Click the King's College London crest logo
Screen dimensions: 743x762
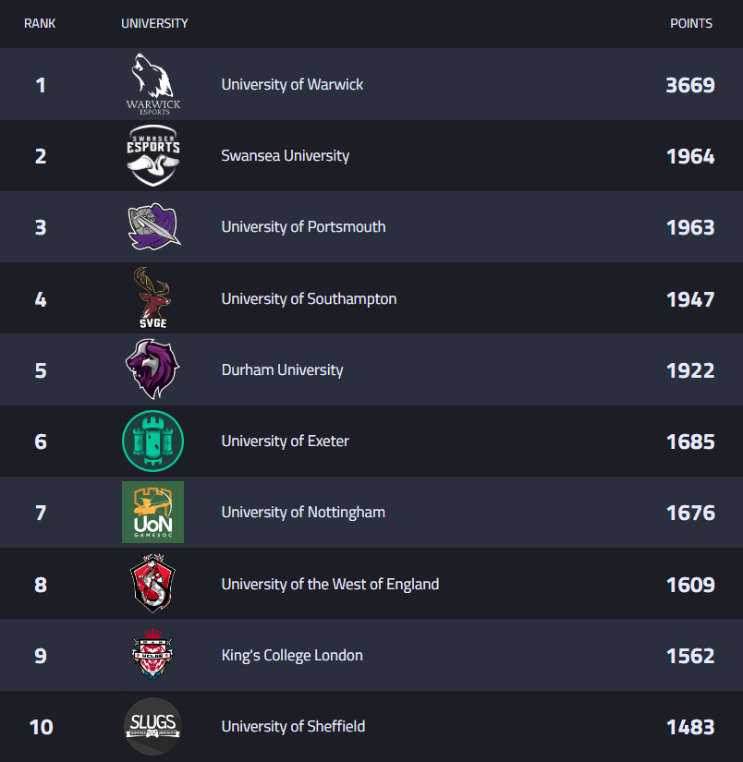[x=152, y=655]
